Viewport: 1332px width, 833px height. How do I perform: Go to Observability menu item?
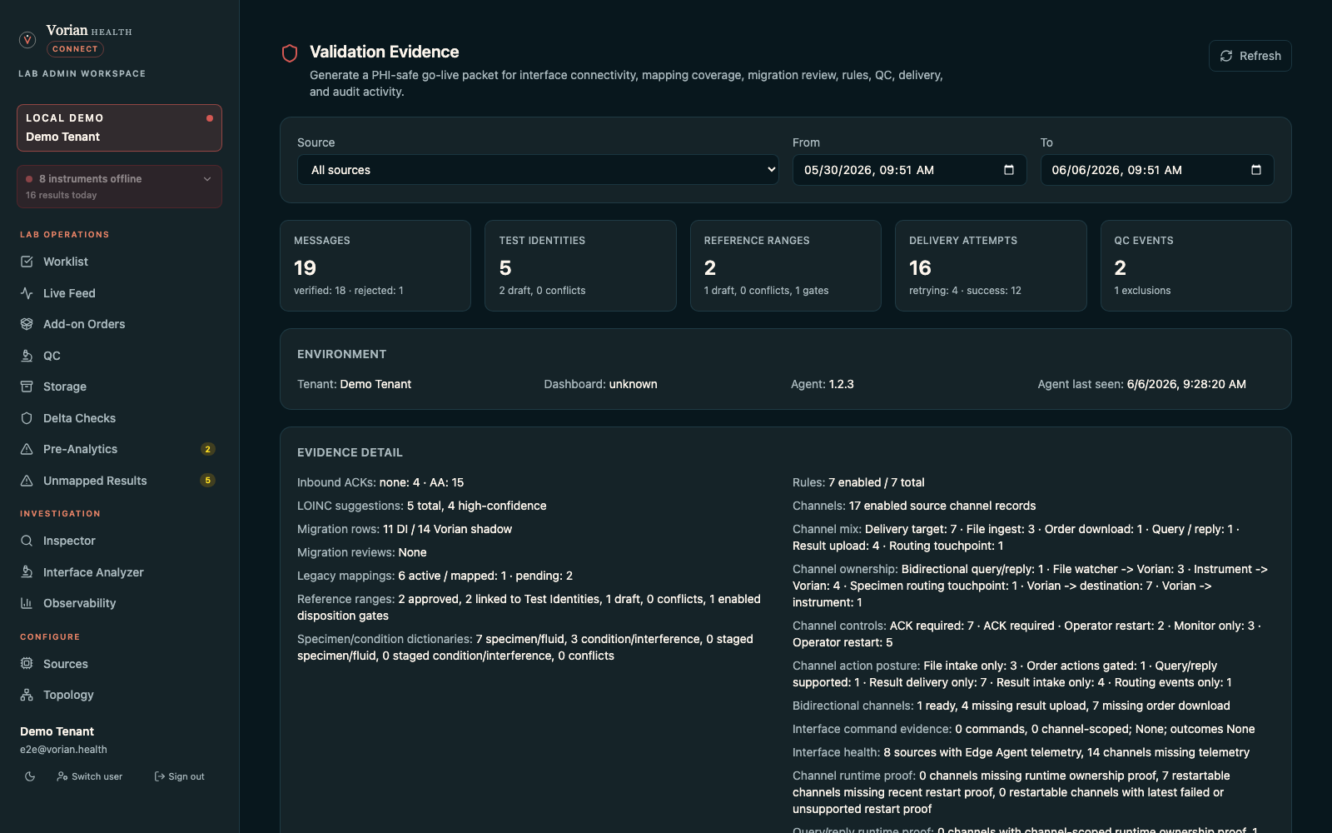[117, 603]
